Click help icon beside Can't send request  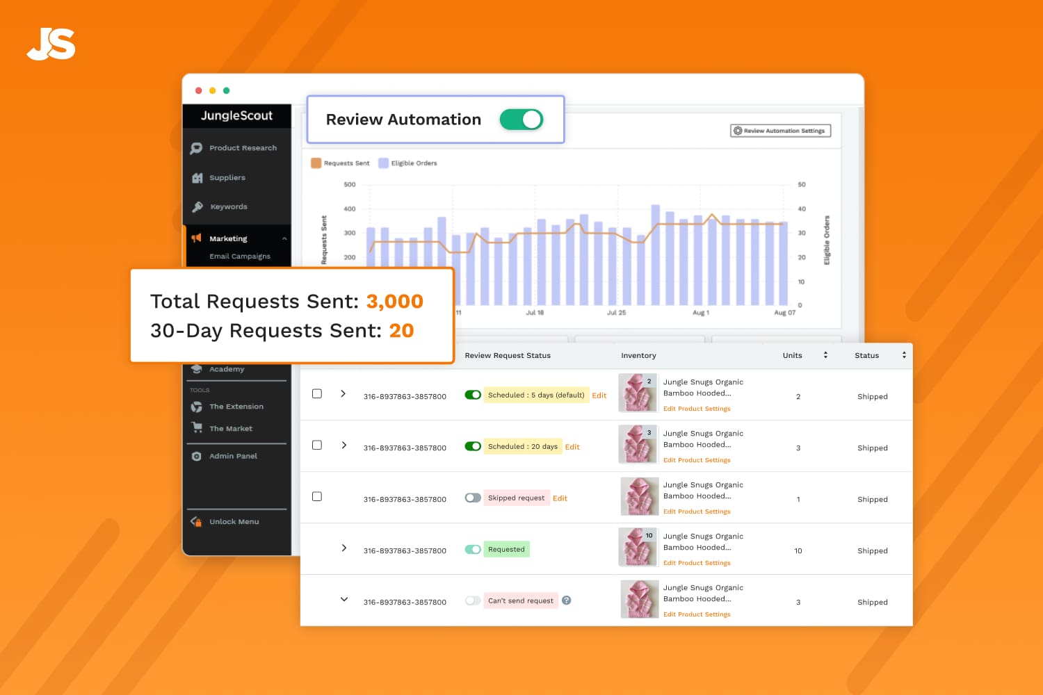point(567,600)
